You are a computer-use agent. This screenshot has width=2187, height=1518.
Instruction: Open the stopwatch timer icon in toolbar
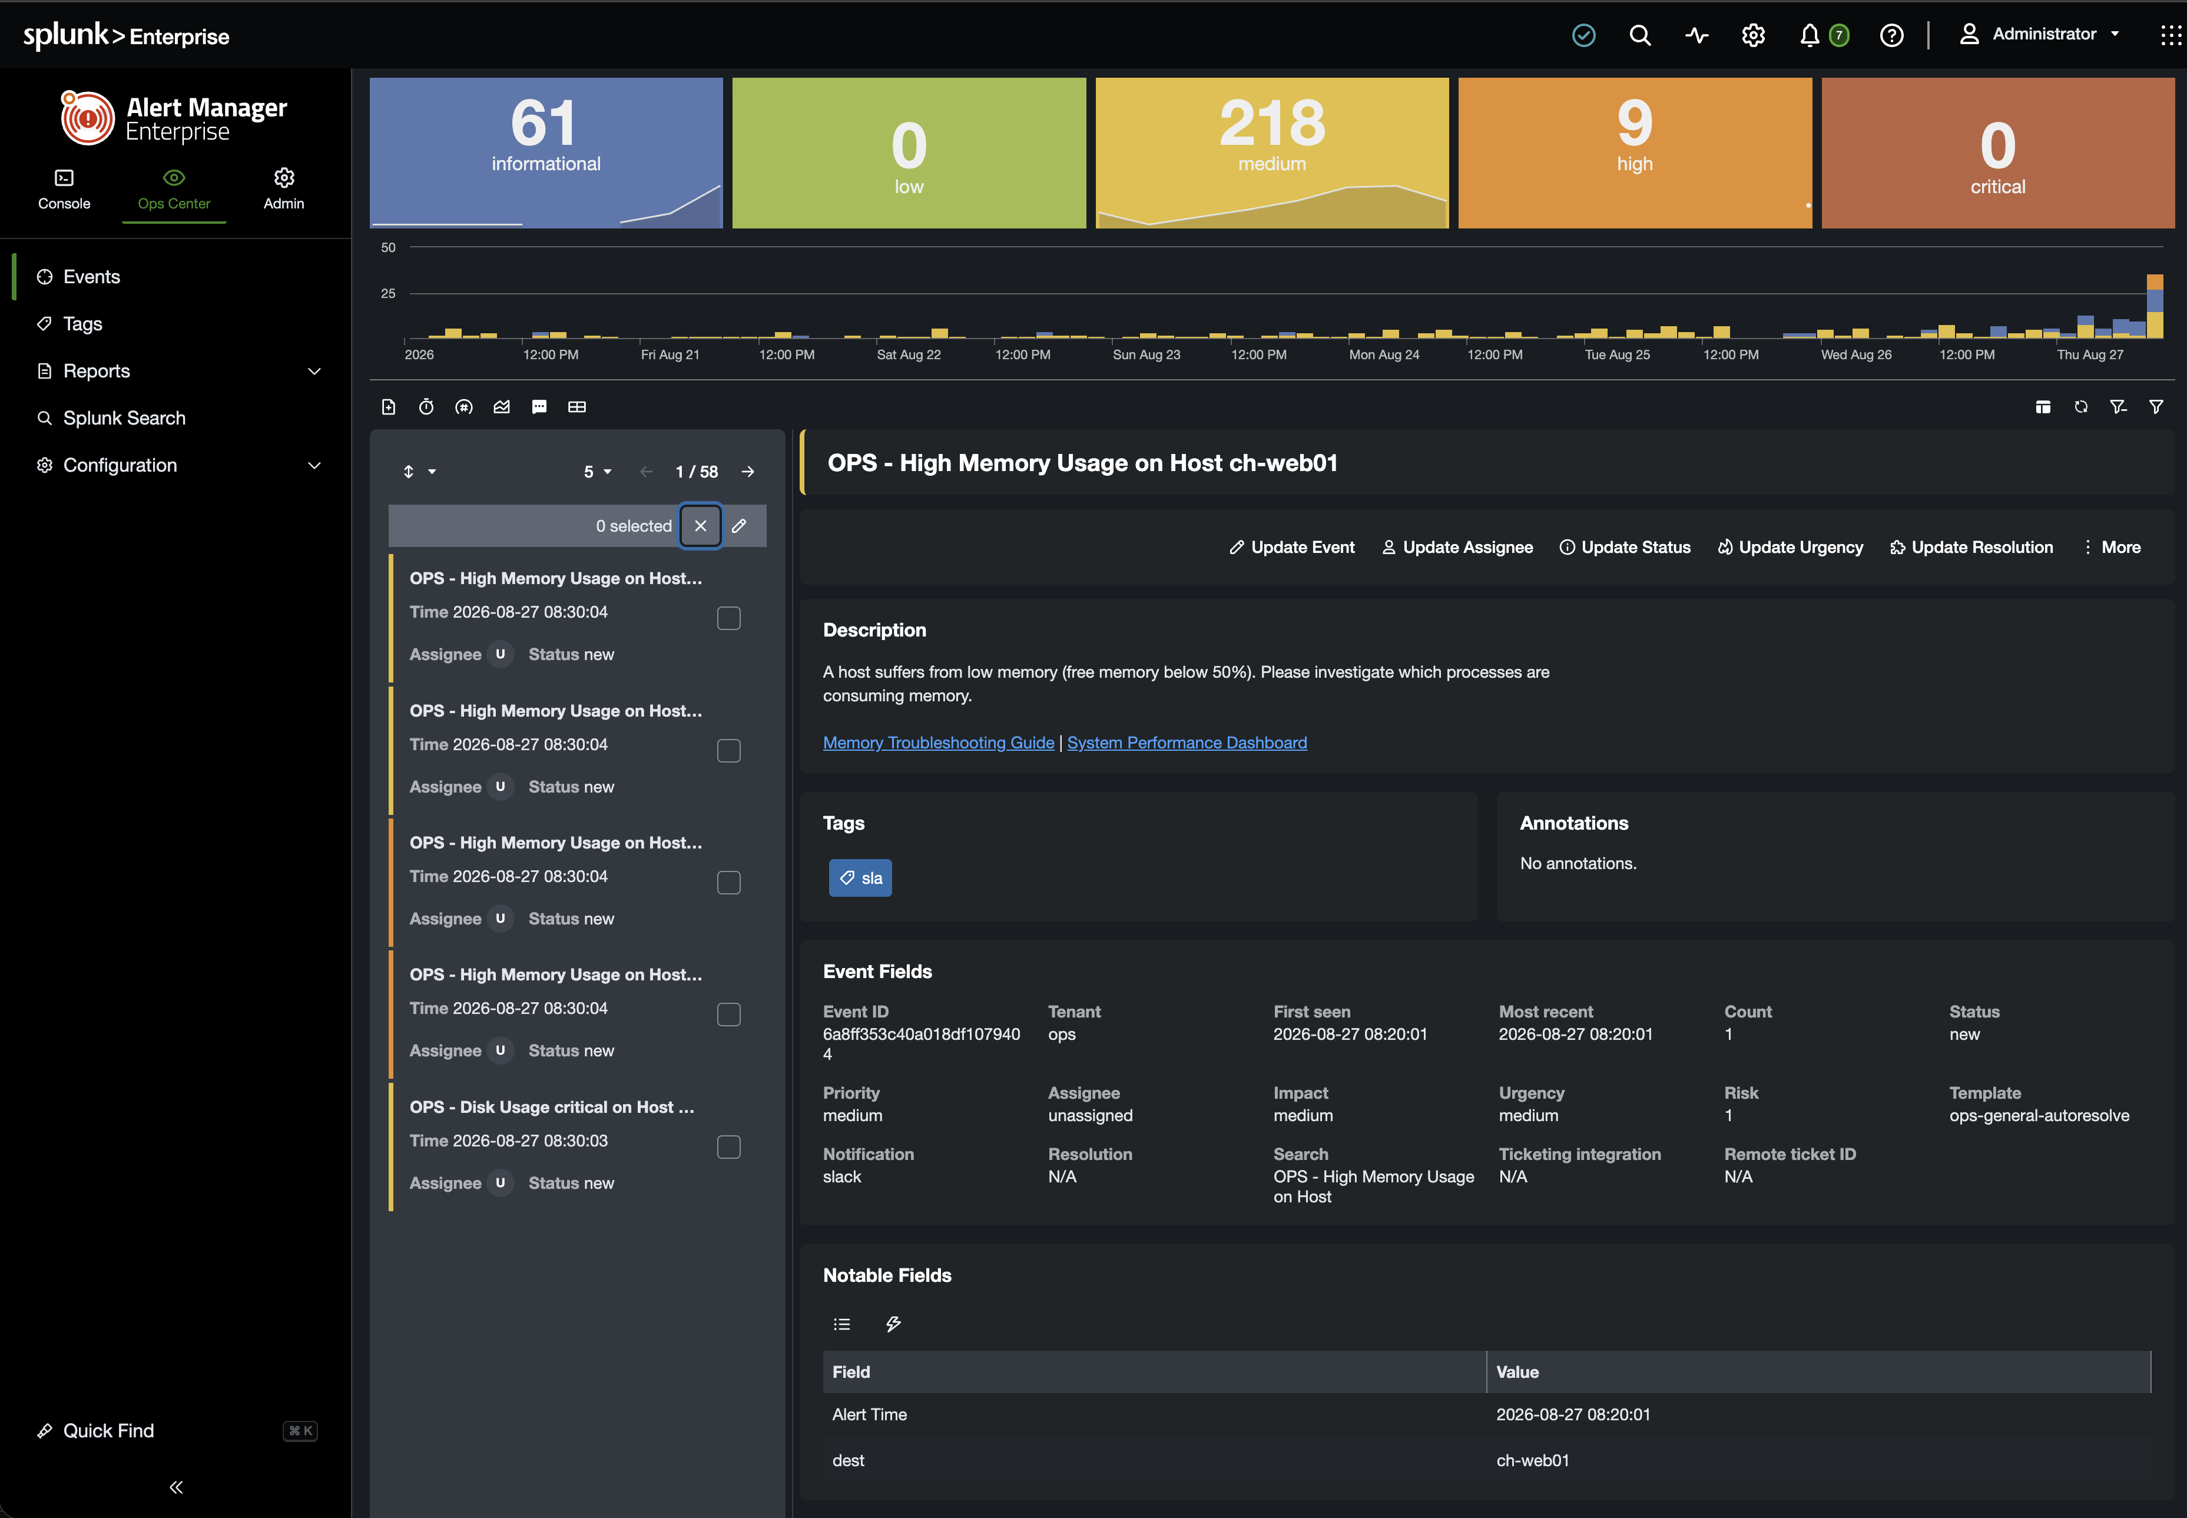click(x=426, y=407)
